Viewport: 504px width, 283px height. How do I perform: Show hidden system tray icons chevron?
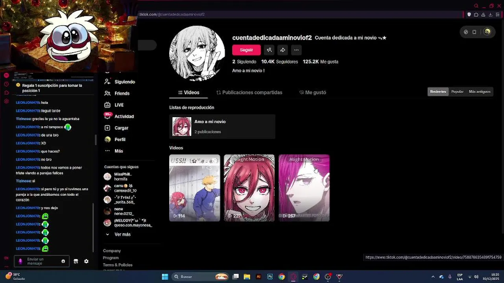(433, 277)
